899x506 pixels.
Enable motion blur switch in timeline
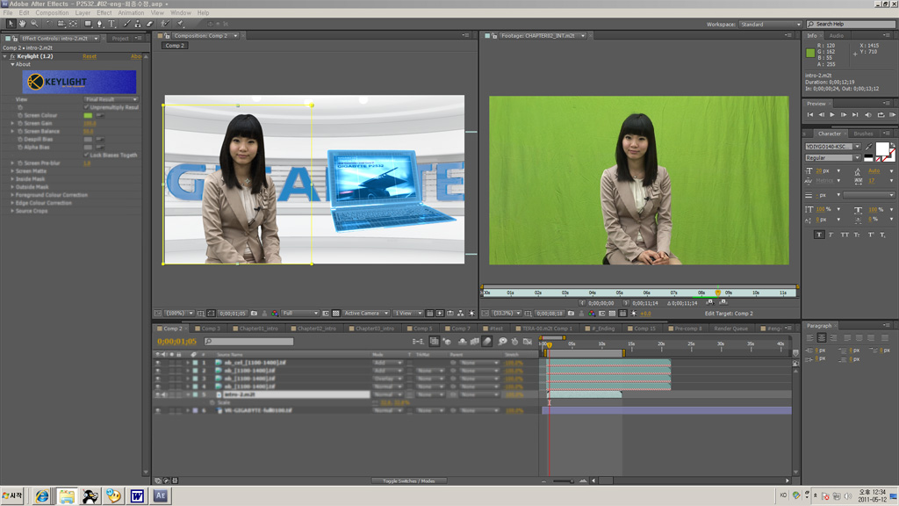[486, 342]
